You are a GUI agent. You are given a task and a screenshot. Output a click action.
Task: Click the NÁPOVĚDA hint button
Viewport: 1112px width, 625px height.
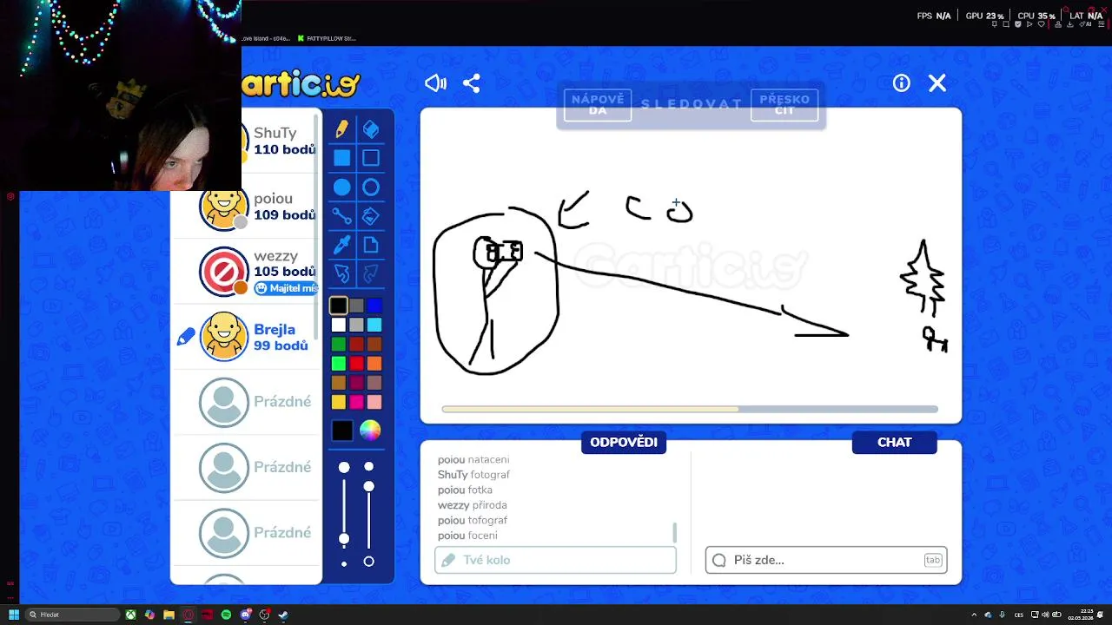point(598,105)
